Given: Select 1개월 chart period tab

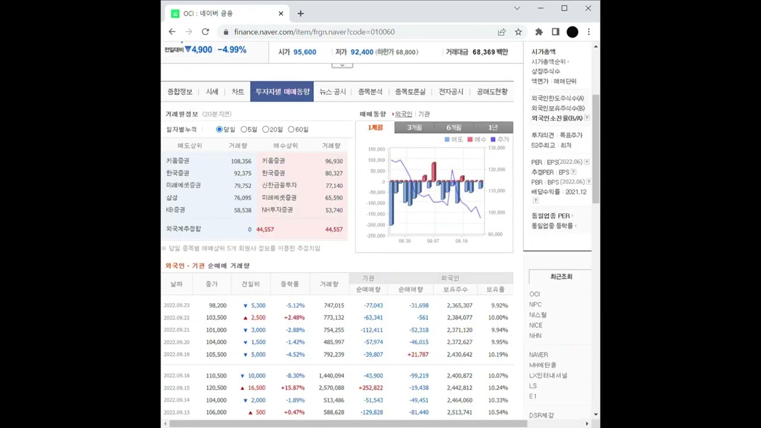Looking at the screenshot, I should pos(375,127).
